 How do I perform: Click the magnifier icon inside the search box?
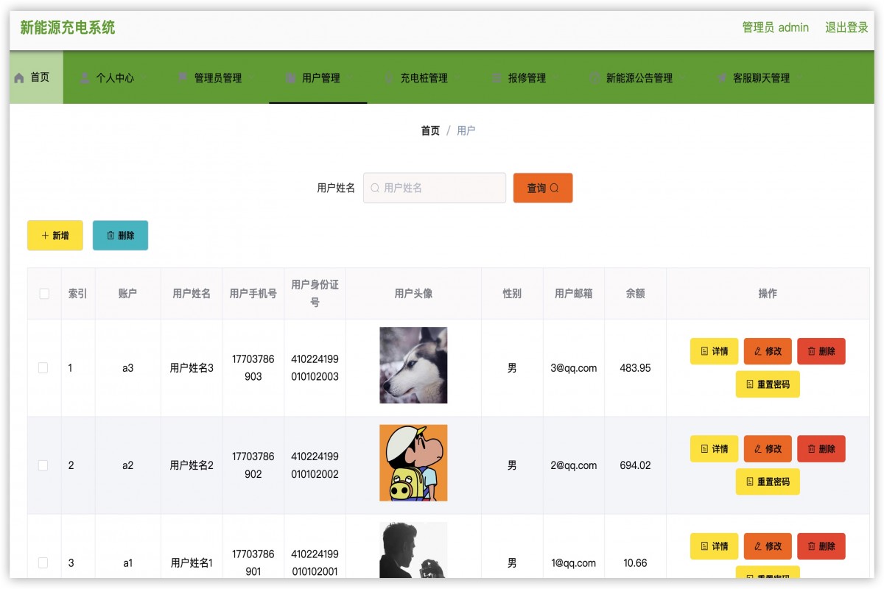375,188
